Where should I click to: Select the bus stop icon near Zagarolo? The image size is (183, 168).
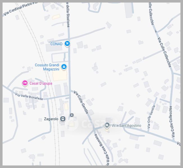point(72,115)
